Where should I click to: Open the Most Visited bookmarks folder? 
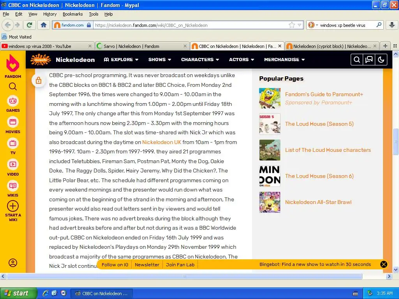[x=16, y=37]
